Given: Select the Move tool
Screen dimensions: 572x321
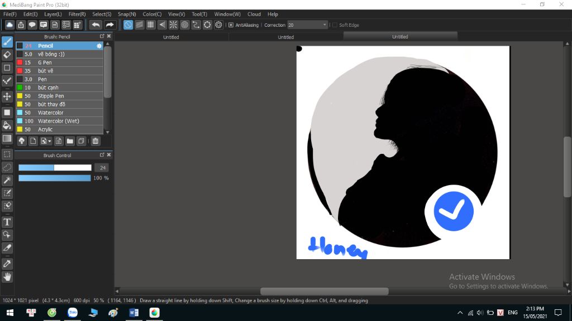Looking at the screenshot, I should pos(7,96).
